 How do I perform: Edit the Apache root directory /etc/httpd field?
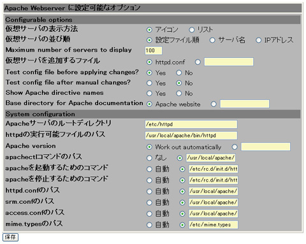[191, 124]
